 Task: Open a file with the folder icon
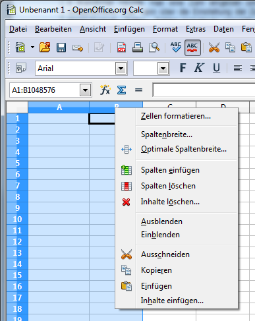[x=45, y=47]
